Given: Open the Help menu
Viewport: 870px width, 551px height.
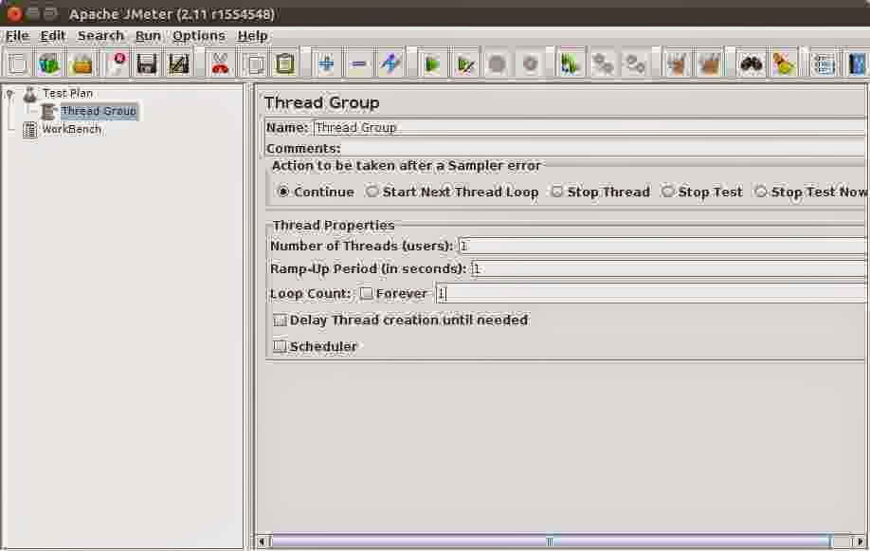Looking at the screenshot, I should (252, 35).
